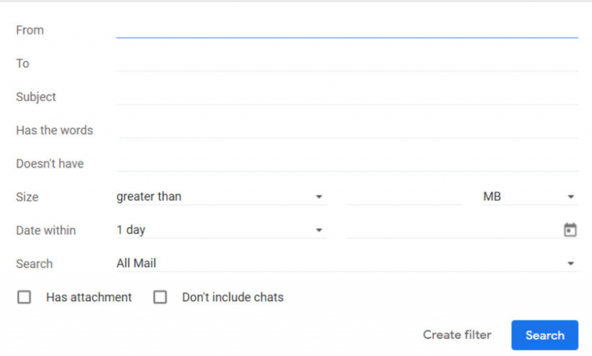Click the size number input field
592x356 pixels.
tap(405, 196)
